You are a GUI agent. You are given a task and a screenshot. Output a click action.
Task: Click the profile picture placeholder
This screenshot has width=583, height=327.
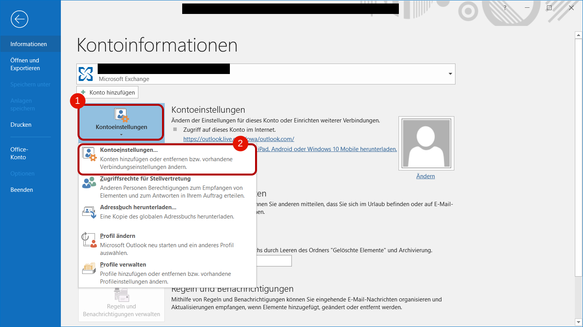[x=426, y=143]
